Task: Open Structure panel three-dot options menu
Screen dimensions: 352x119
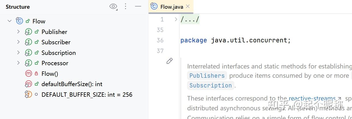Action: point(126,7)
